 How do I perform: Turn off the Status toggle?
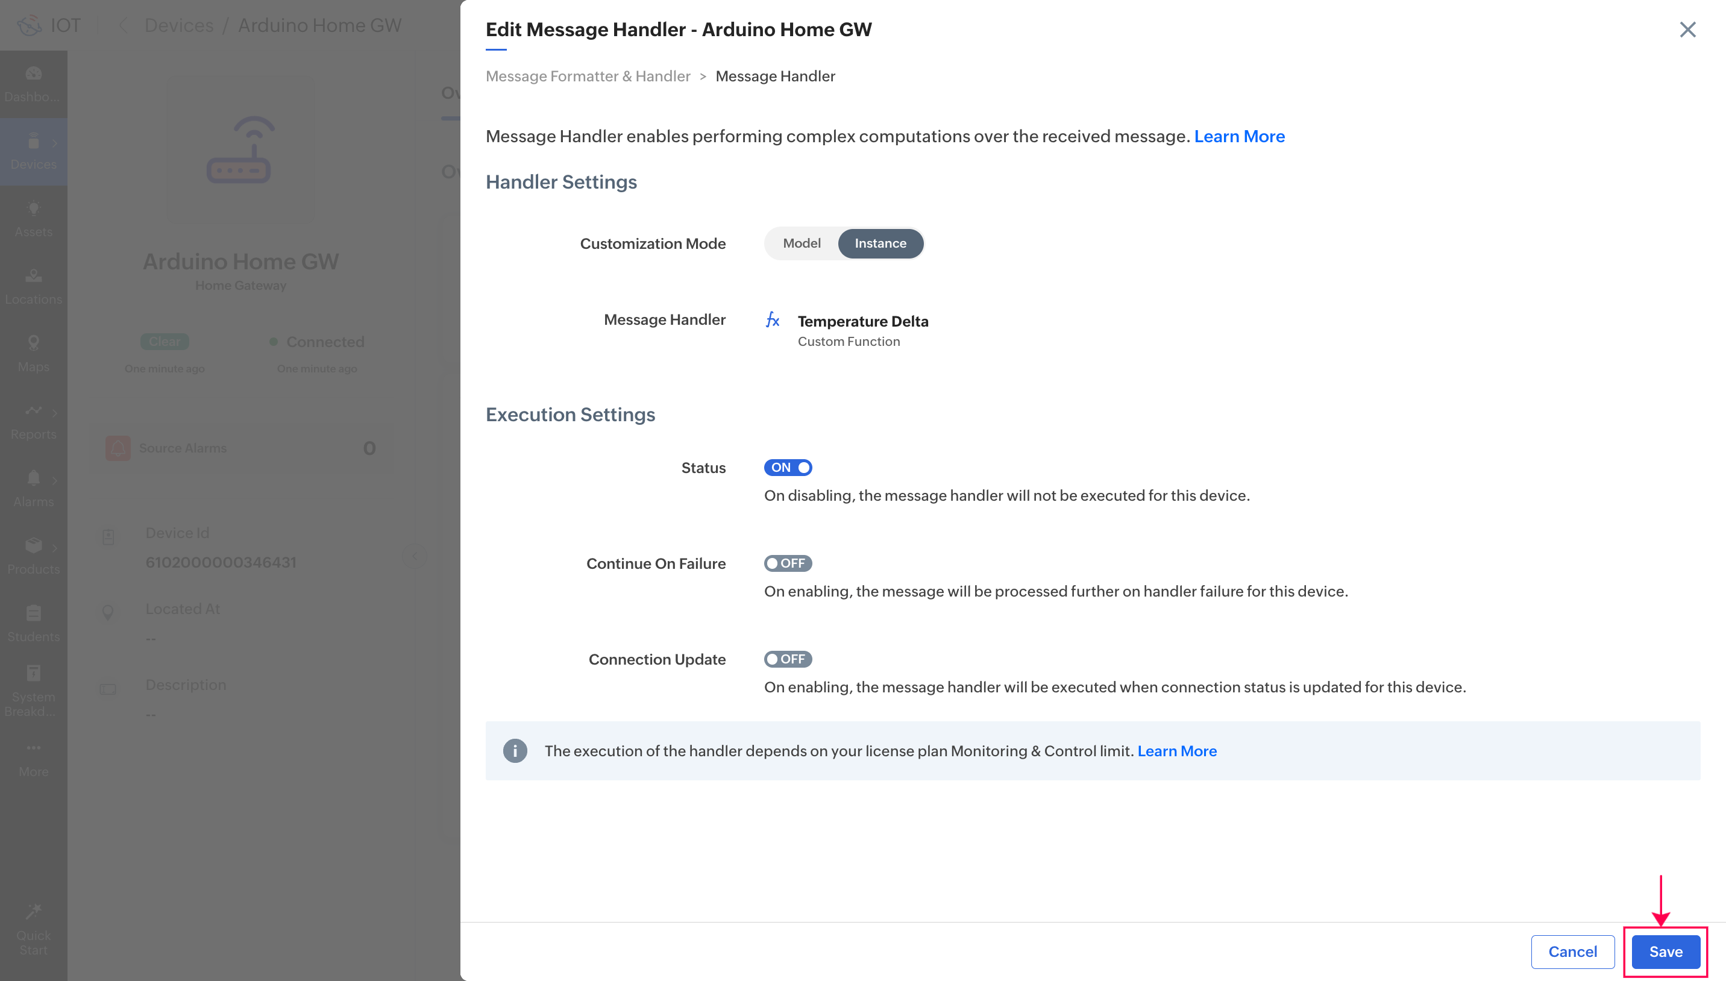[788, 467]
